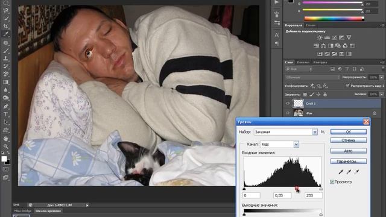Viewport: 386px width, 217px height.
Task: Open the Mini Bridge tab
Action: click(x=22, y=211)
